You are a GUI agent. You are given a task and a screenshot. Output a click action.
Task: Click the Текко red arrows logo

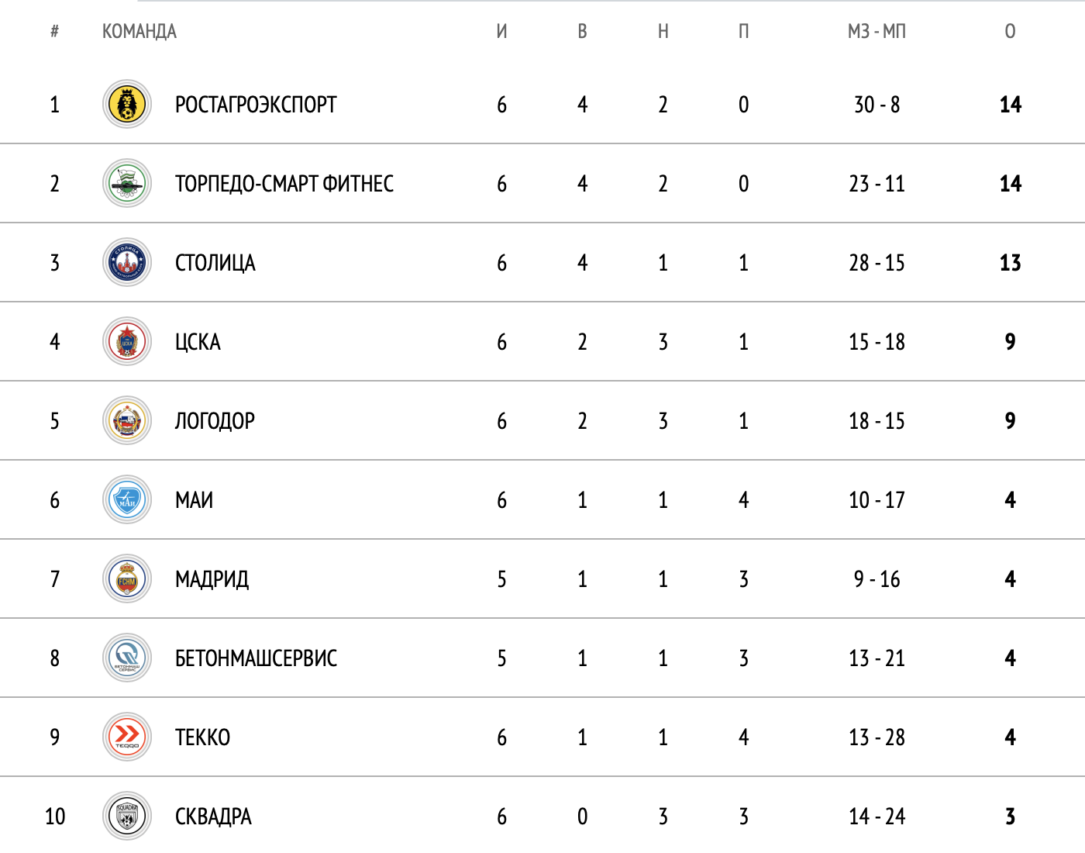pos(127,737)
